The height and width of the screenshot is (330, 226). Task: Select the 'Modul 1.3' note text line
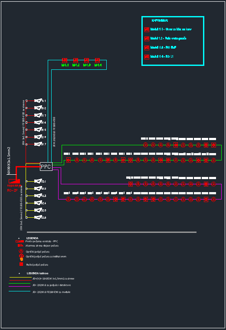[163, 47]
